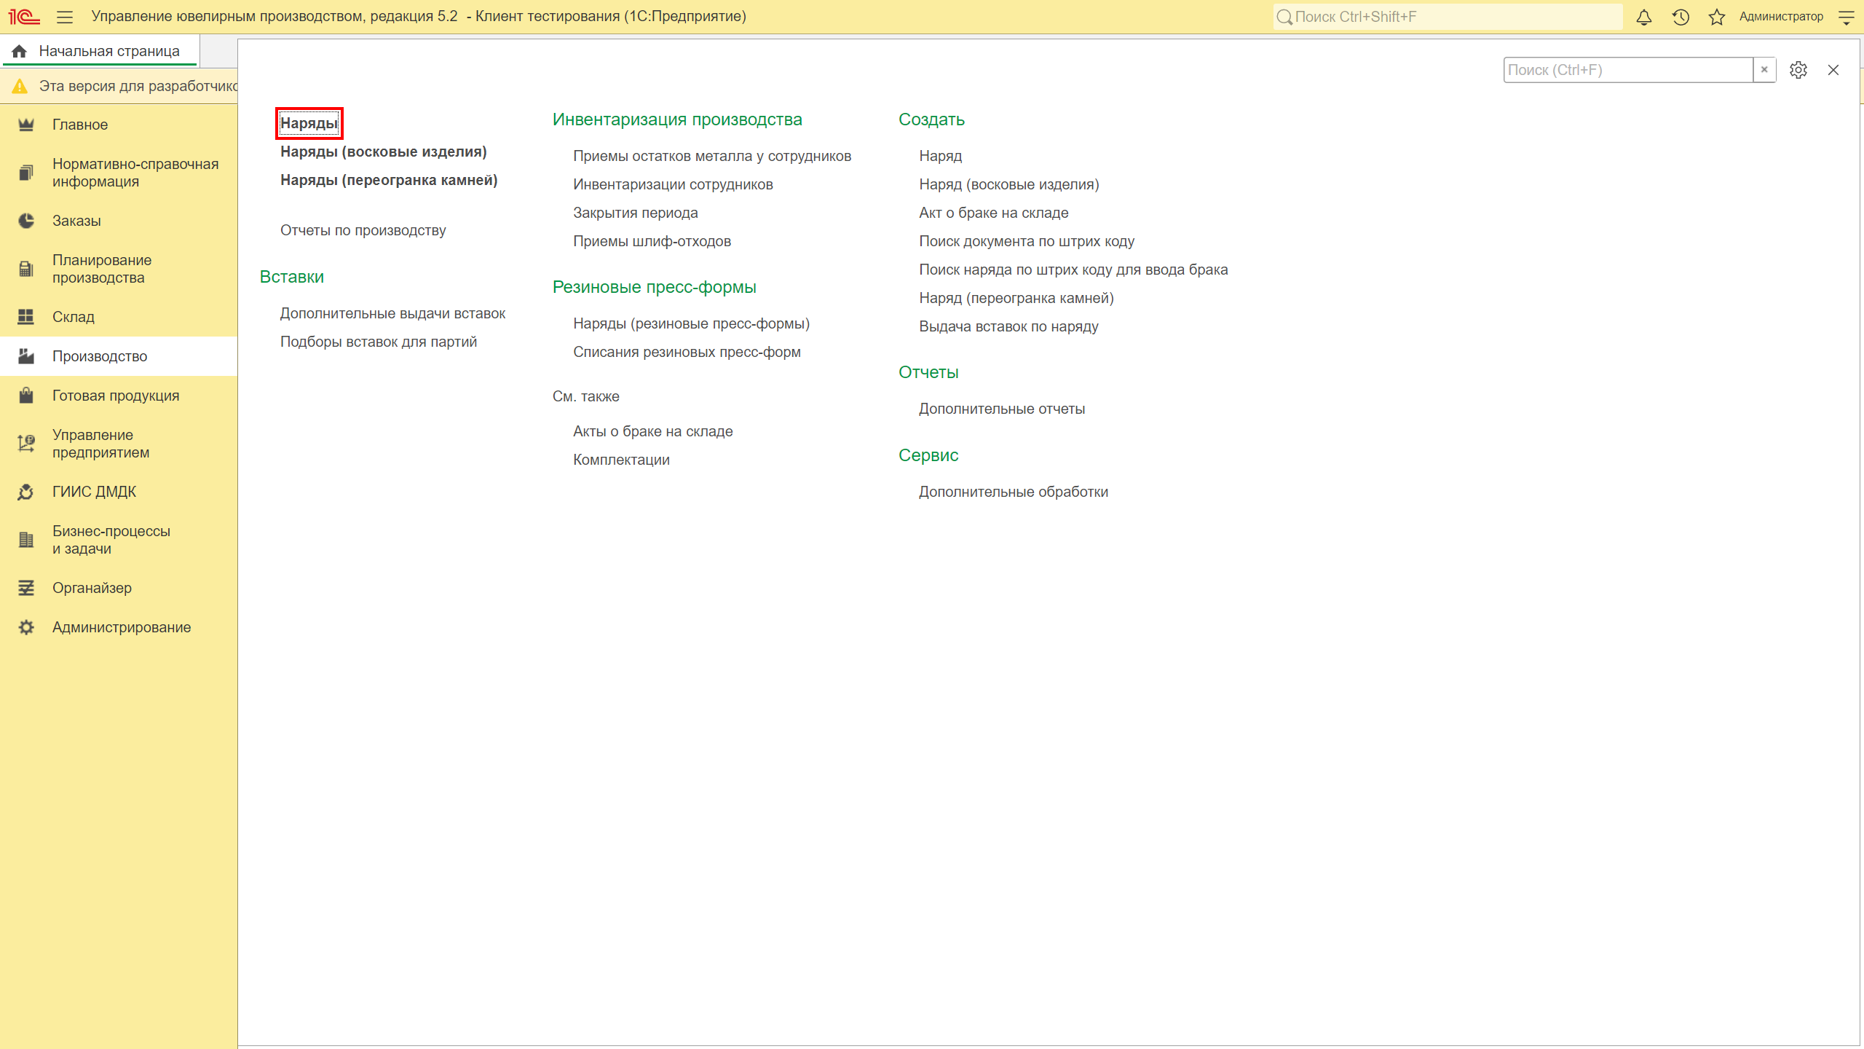The height and width of the screenshot is (1049, 1864).
Task: Open the Администрирование section
Action: [122, 627]
